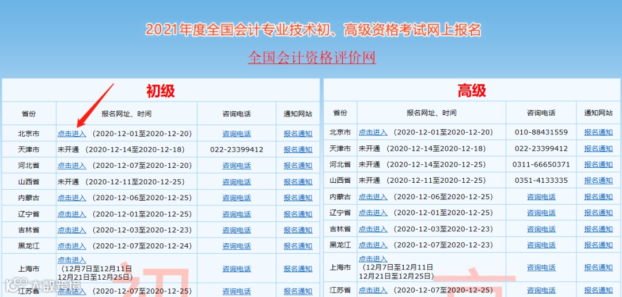Open 报名通知 for 内蒙古 in 初级 table
The image size is (622, 297).
(x=298, y=198)
